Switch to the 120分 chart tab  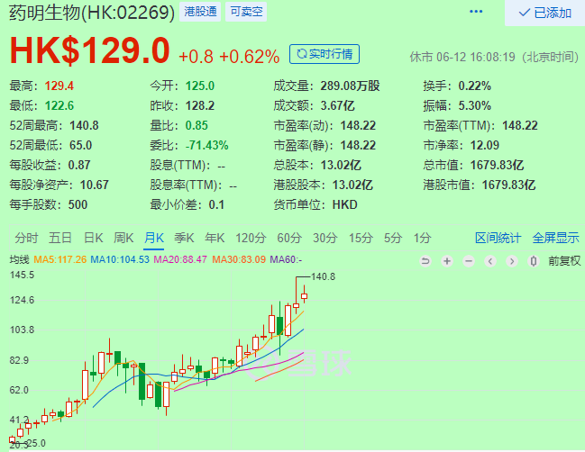[251, 238]
